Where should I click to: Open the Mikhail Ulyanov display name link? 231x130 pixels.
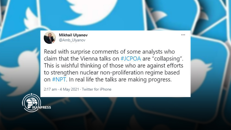tap(73, 35)
